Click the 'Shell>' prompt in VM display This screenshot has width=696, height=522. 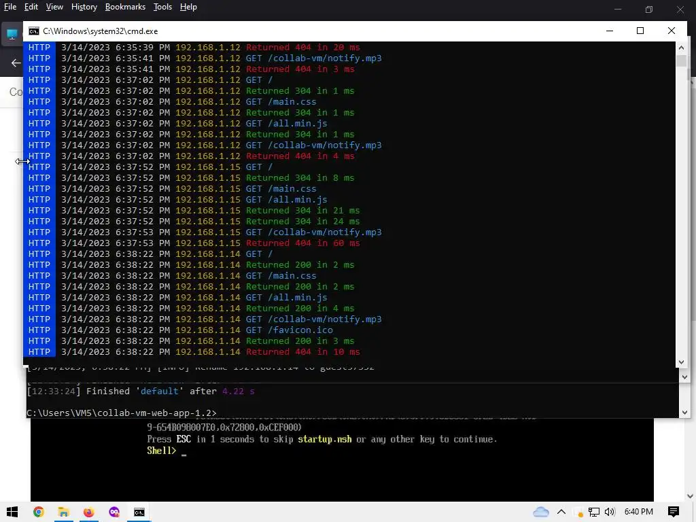coord(162,451)
